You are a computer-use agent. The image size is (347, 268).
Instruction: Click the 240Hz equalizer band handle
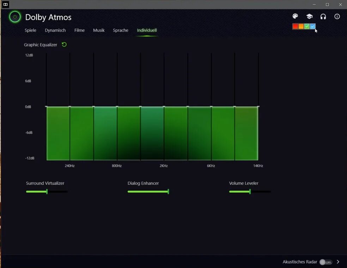[70, 106]
